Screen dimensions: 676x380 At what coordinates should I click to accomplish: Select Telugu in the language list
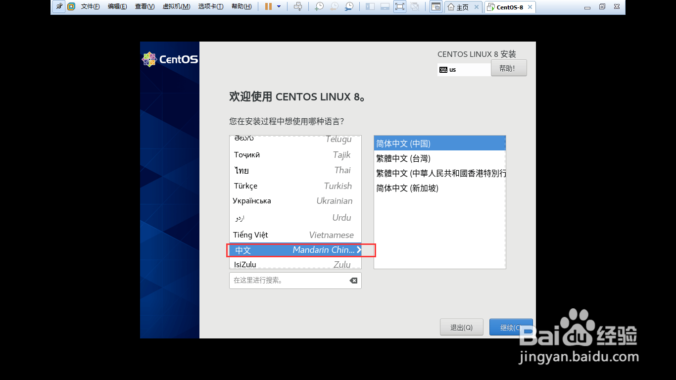coord(295,140)
